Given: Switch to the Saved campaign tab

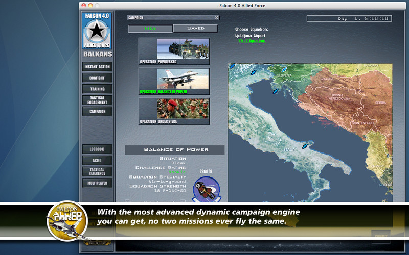Looking at the screenshot, I should click(195, 28).
